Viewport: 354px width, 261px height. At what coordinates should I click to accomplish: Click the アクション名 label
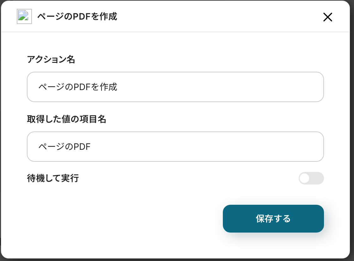pyautogui.click(x=51, y=59)
